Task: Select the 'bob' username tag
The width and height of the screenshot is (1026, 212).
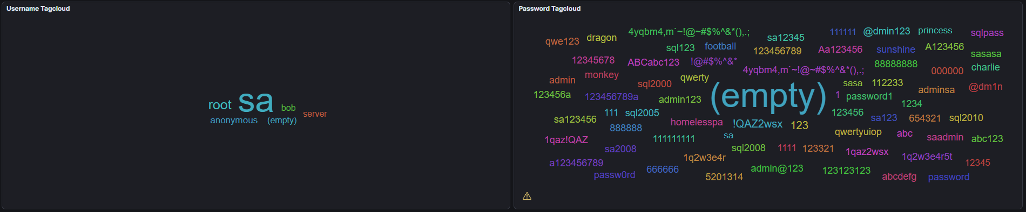Action: pos(288,108)
